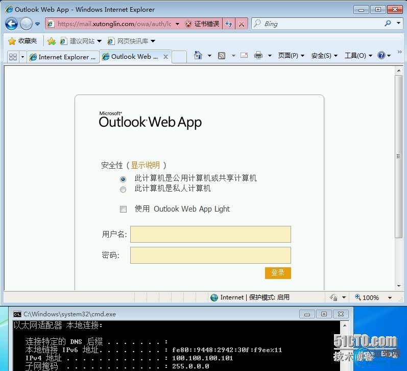Open the search provider dropdown arrow
Viewport: 407px width, 371px height.
click(398, 23)
